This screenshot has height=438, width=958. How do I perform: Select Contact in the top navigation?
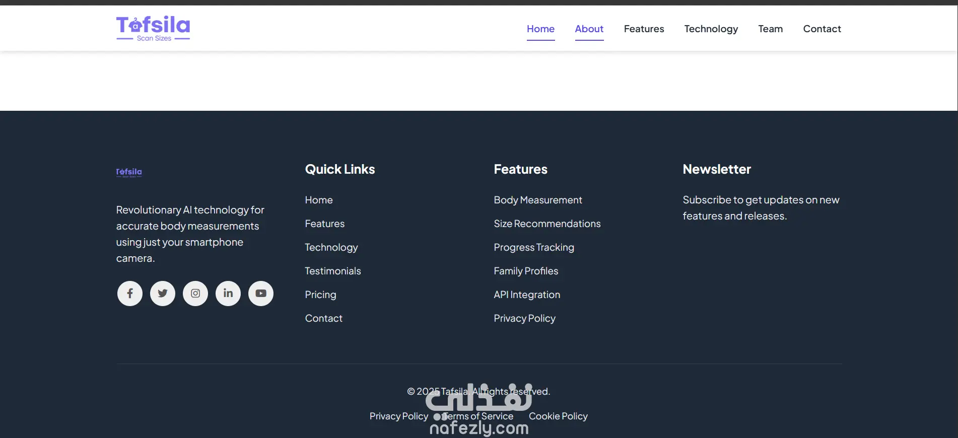tap(822, 29)
